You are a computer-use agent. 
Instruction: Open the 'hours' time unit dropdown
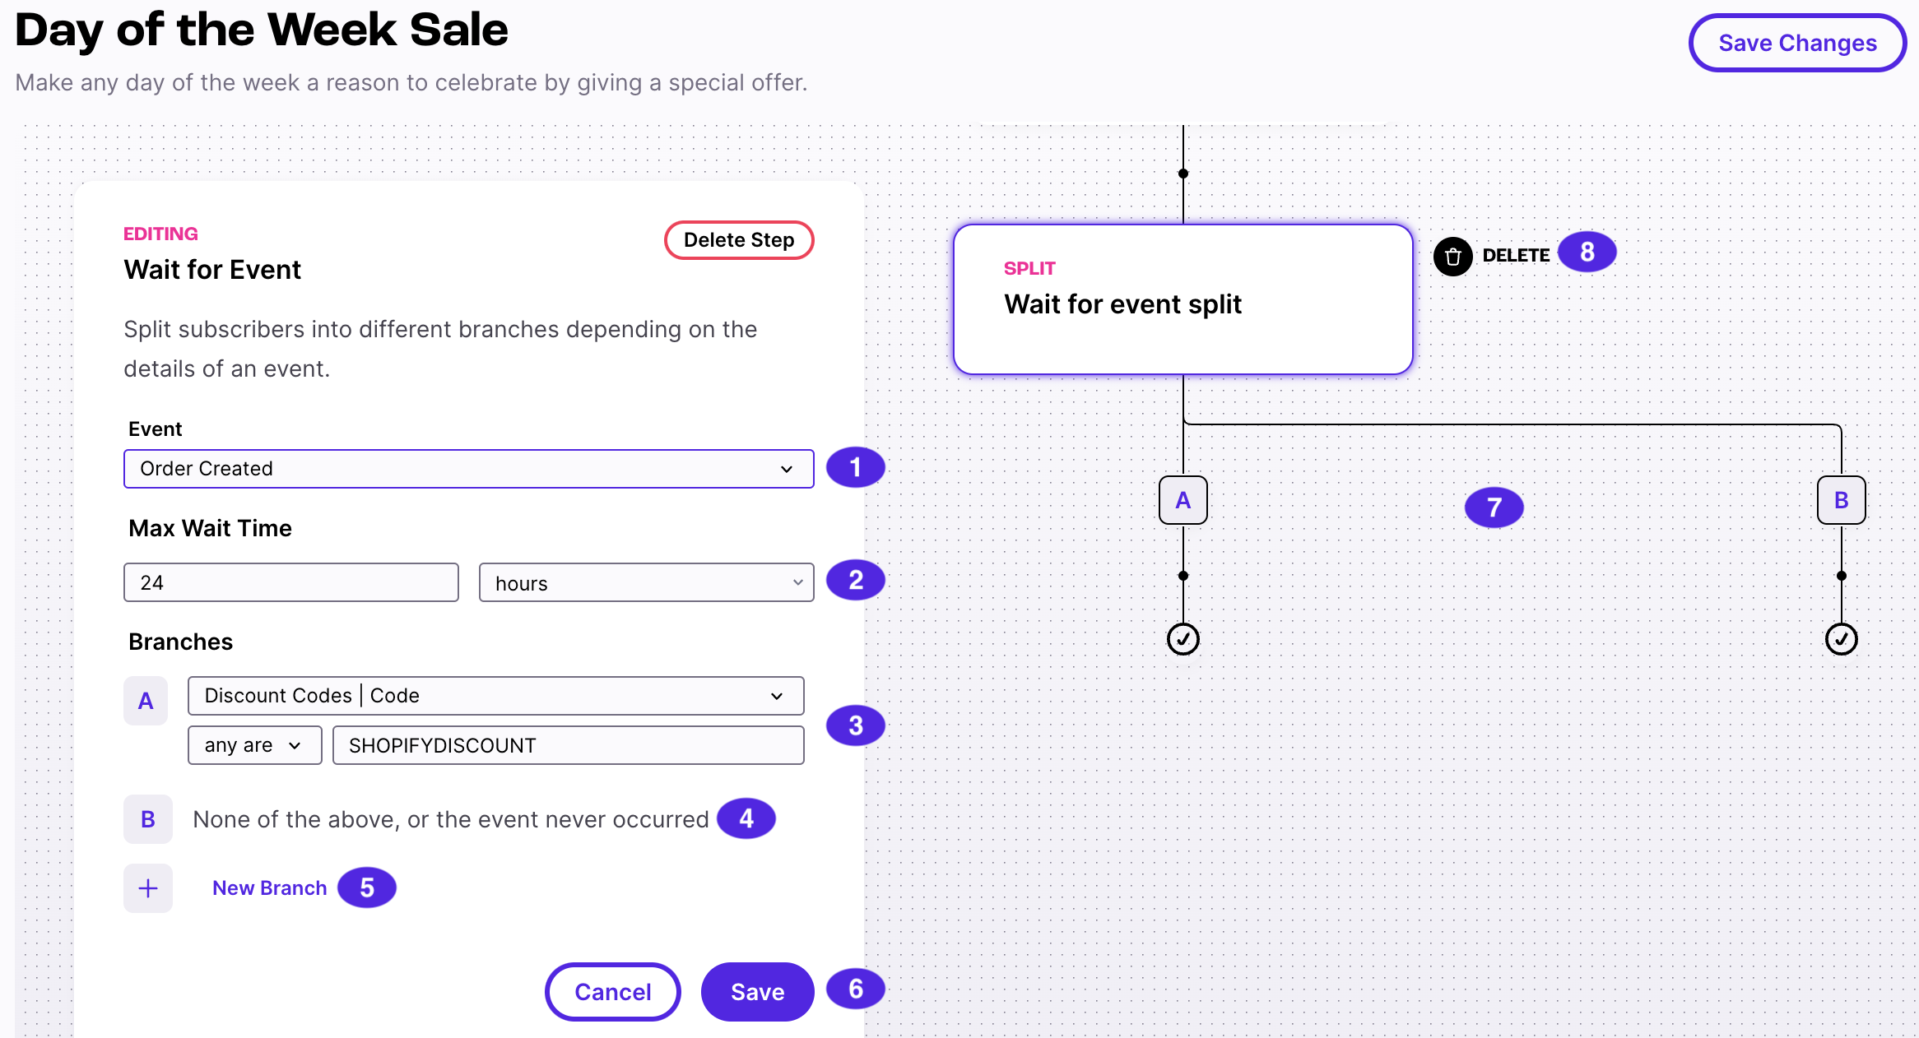pos(645,582)
